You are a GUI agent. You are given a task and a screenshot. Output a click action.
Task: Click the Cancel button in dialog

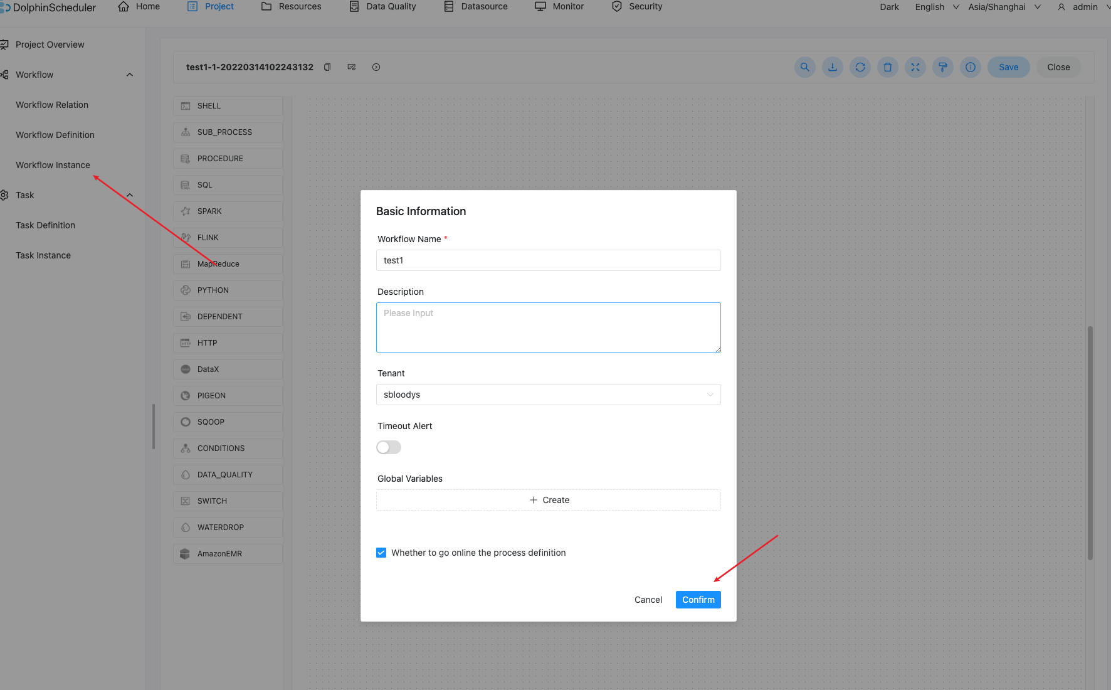pyautogui.click(x=648, y=600)
